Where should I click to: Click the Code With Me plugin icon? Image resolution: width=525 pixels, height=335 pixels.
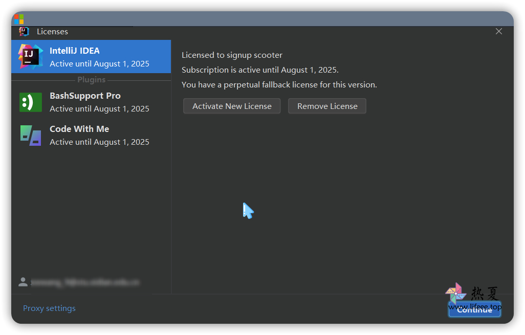point(30,136)
